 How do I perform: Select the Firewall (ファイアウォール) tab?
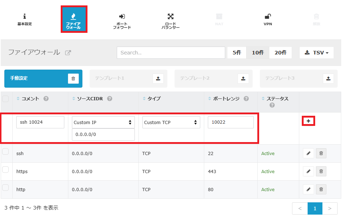73,20
